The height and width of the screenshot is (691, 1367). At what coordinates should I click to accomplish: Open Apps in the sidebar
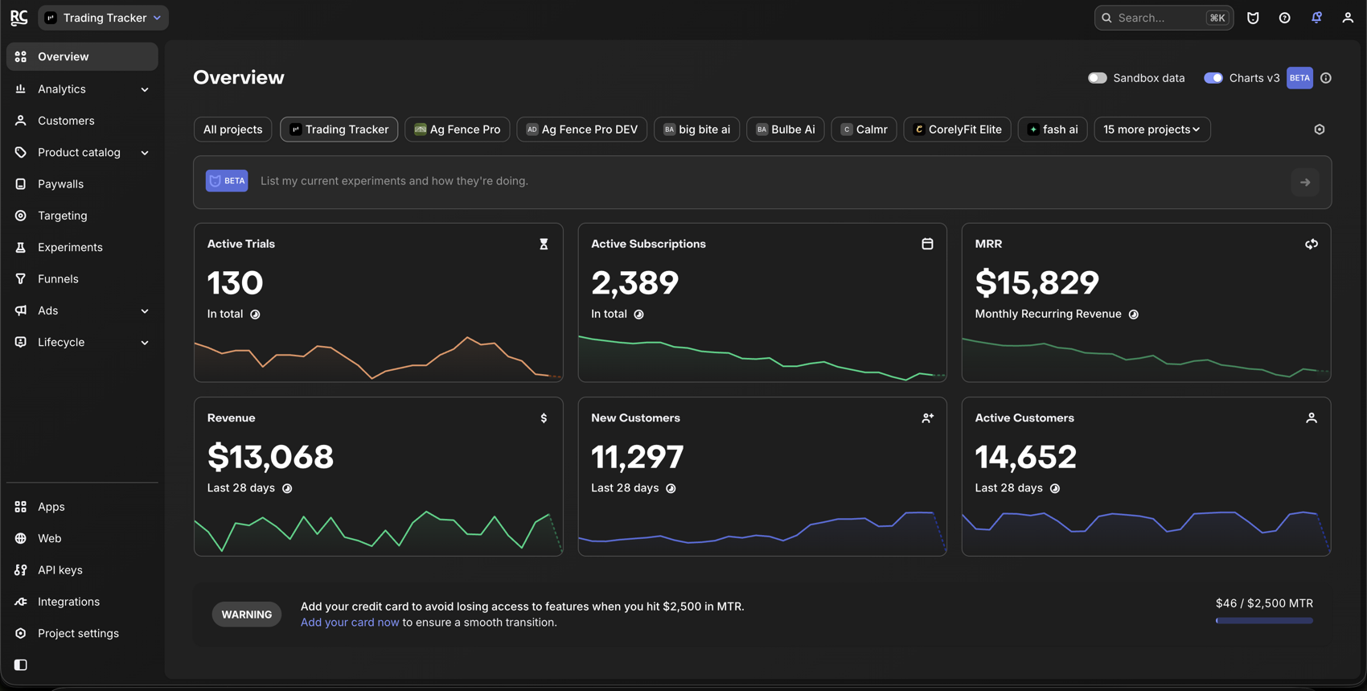[82, 507]
